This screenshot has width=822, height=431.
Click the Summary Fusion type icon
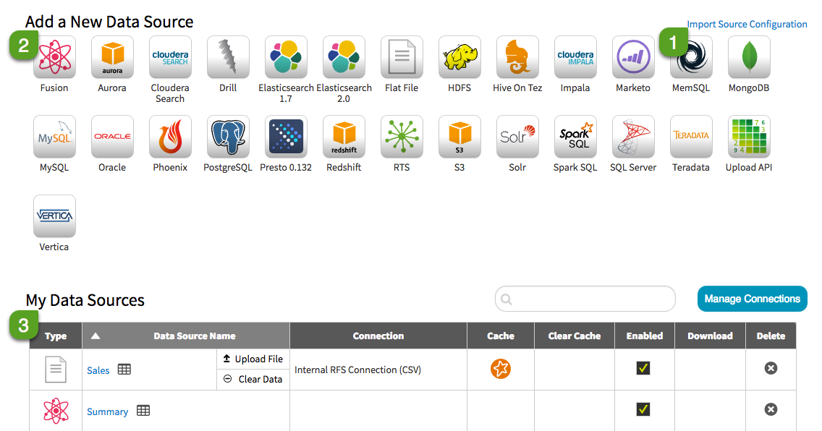(x=56, y=411)
